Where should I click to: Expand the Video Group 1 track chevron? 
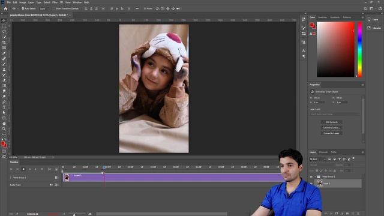(11, 178)
